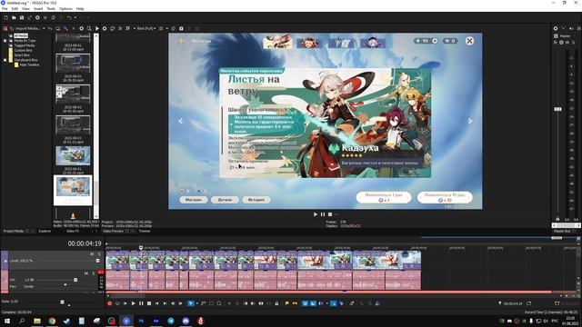Viewport: 582px width, 327px height.
Task: Open the Edit menu
Action: click(15, 8)
